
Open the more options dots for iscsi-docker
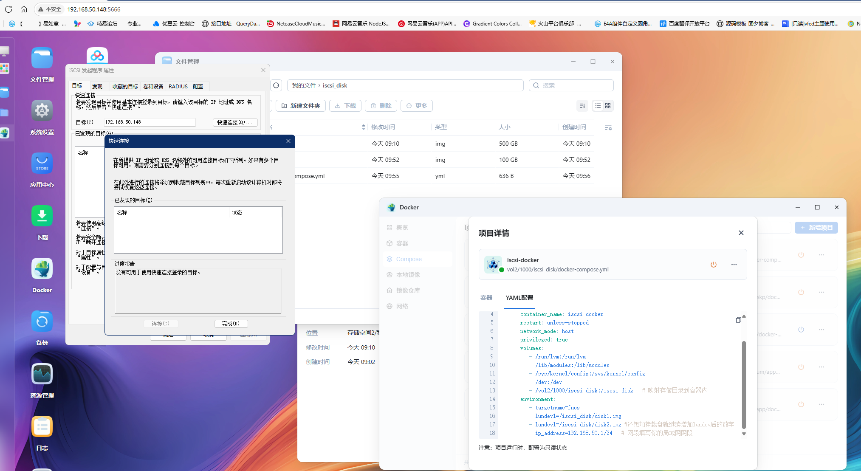click(734, 265)
